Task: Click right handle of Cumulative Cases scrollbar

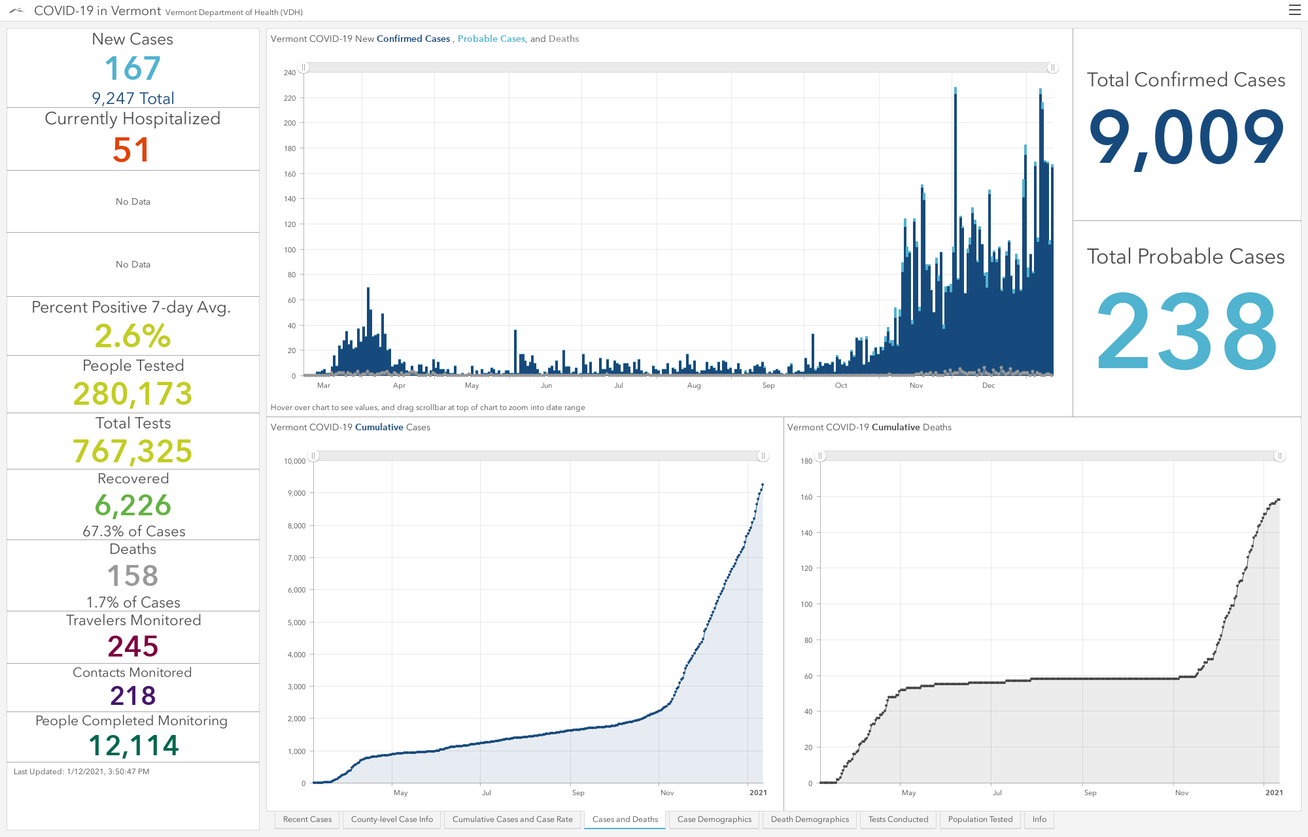Action: pos(763,456)
